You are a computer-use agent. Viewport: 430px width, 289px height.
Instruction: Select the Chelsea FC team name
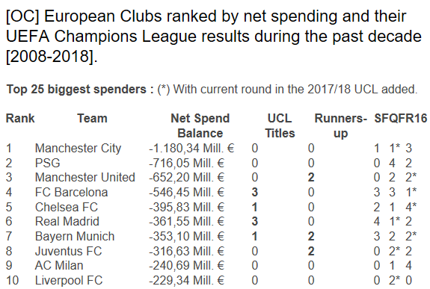pos(67,207)
